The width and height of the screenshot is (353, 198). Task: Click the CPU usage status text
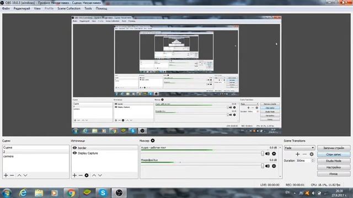pos(325,185)
